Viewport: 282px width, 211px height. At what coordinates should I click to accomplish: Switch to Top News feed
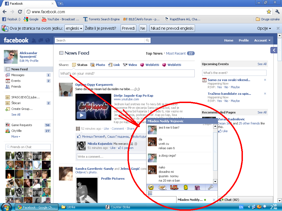click(x=154, y=53)
